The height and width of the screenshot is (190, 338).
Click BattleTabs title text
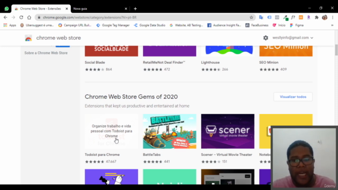152,155
